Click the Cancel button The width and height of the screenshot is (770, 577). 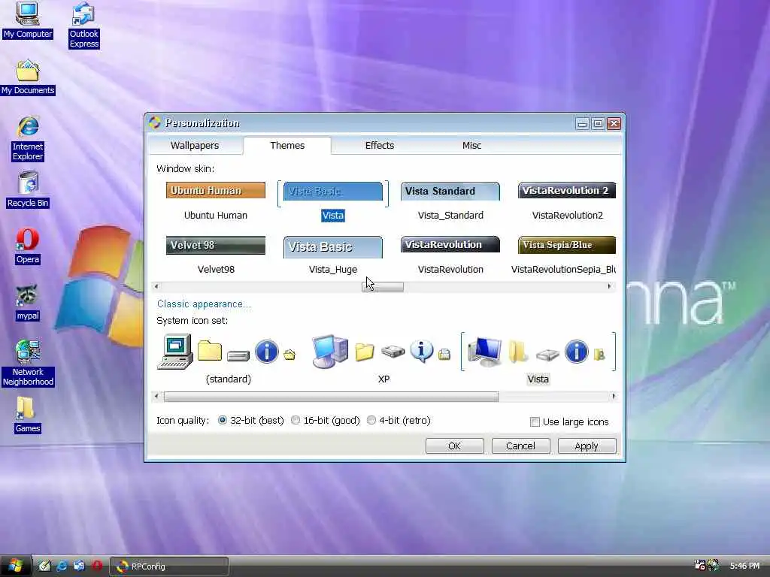coord(520,446)
